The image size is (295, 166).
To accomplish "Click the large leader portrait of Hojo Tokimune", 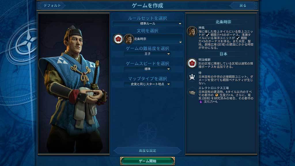I will coord(74,84).
